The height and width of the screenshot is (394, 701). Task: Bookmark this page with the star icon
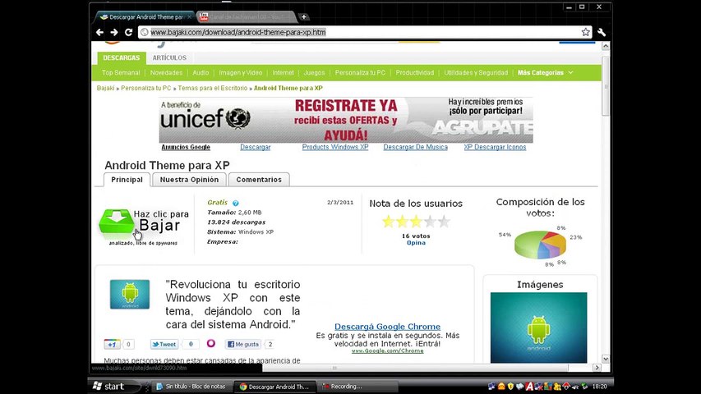tap(586, 32)
